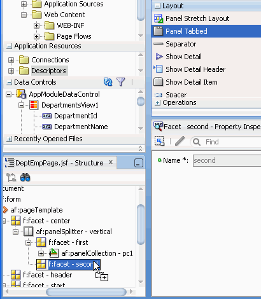Expand the Recently Opened Files section

click(9, 139)
